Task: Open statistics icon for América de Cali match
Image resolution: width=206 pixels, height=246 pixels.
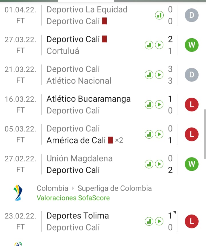Action: (x=149, y=134)
